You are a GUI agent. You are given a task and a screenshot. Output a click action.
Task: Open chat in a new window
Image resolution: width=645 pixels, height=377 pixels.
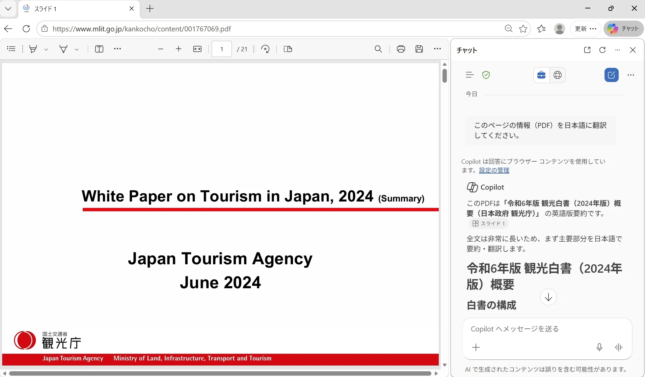tap(587, 50)
